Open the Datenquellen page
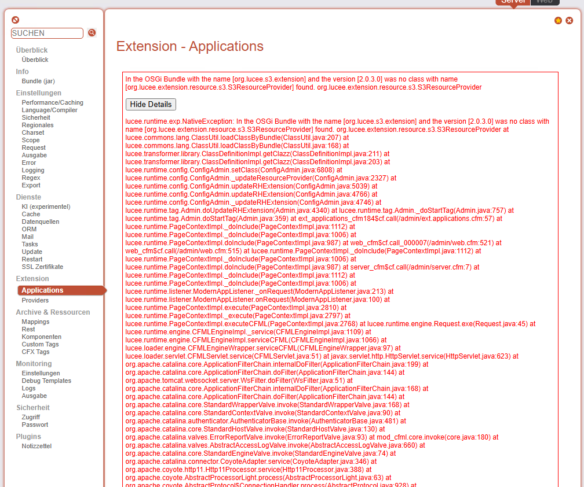 tap(40, 222)
